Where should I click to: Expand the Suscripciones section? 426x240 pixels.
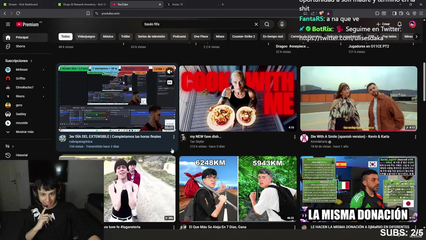pos(19,61)
